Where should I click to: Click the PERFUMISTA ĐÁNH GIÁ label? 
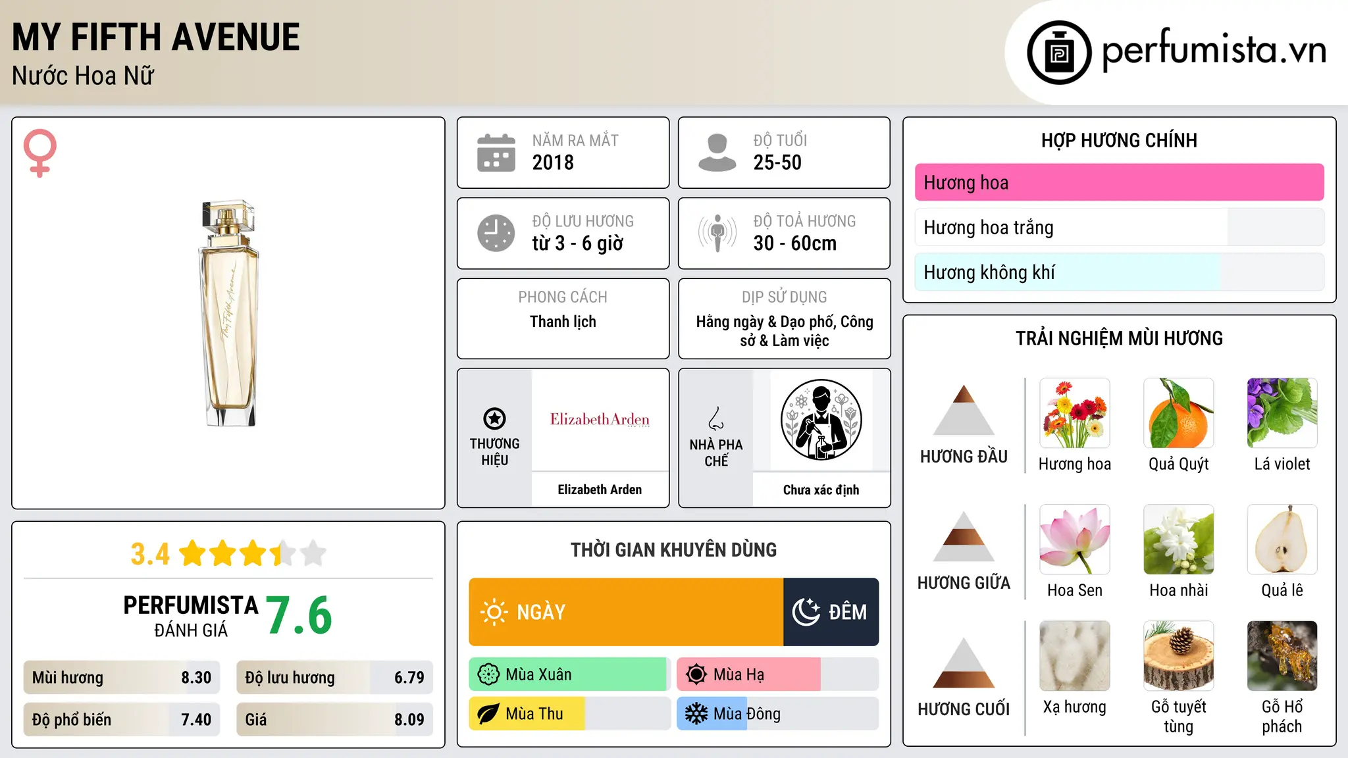(191, 617)
